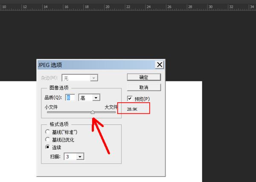Click the 28.9K file size text
Image resolution: width=256 pixels, height=182 pixels.
pos(132,109)
